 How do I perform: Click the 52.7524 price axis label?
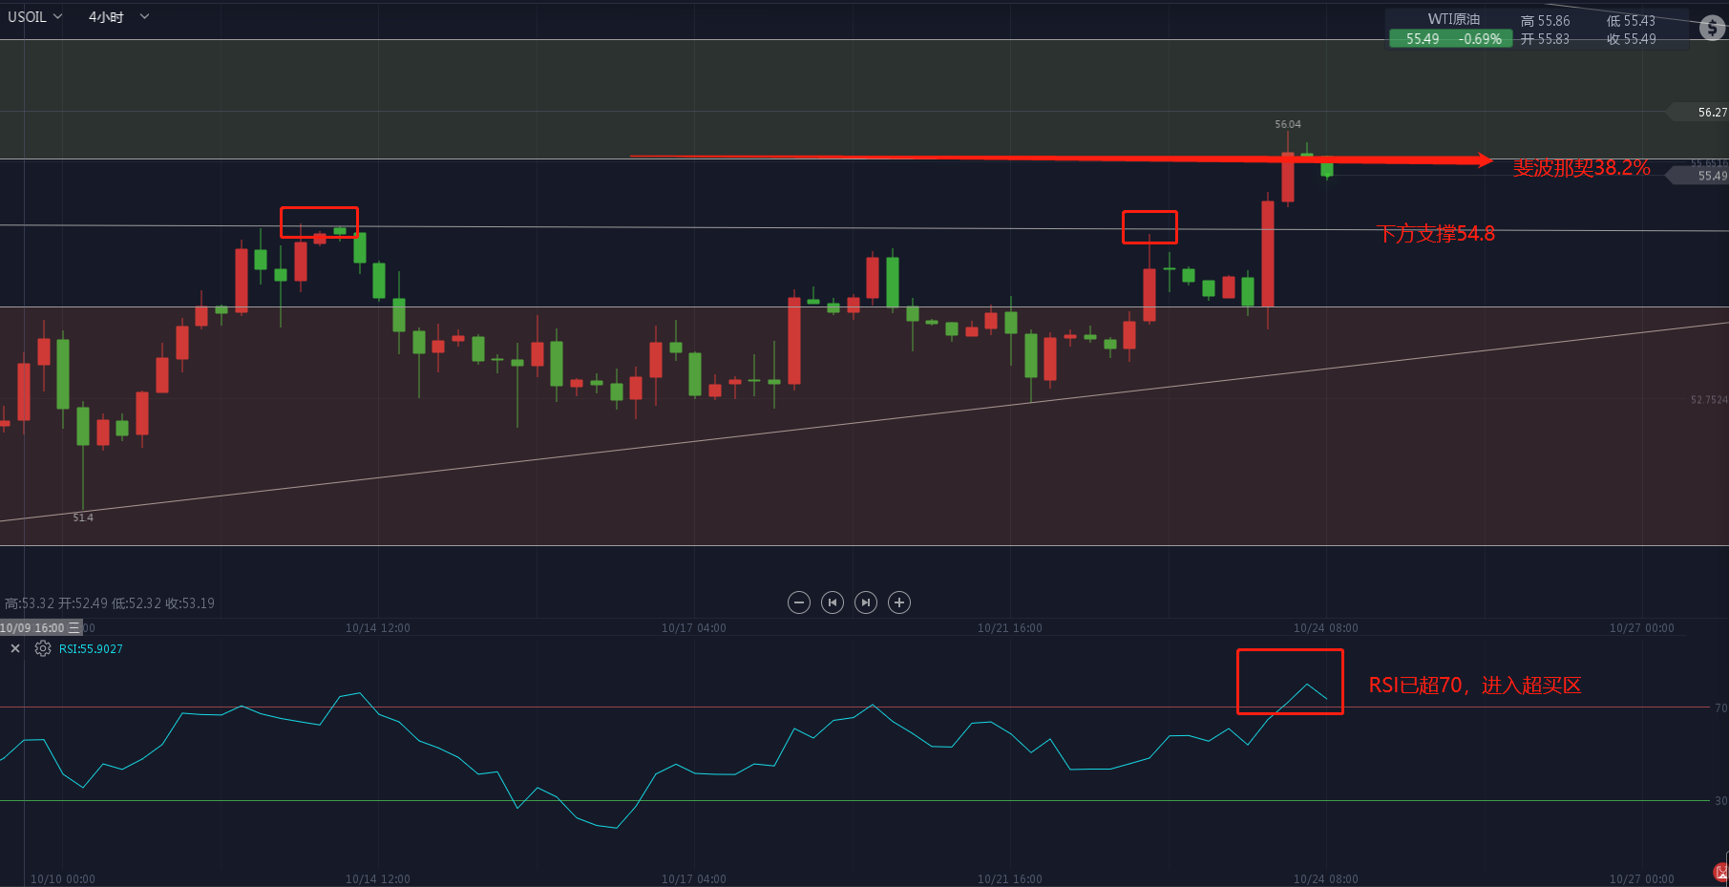1709,400
